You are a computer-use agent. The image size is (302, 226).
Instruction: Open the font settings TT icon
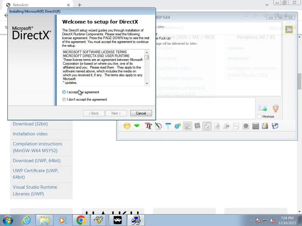click(149, 126)
